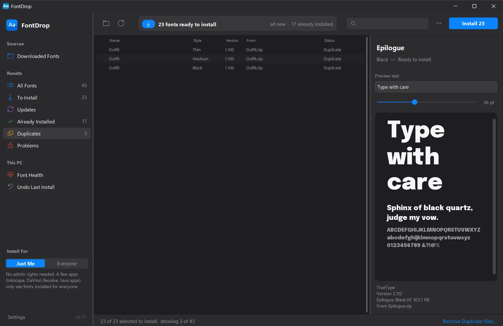Image resolution: width=503 pixels, height=326 pixels.
Task: Adjust the preview size slider handle
Action: [415, 102]
